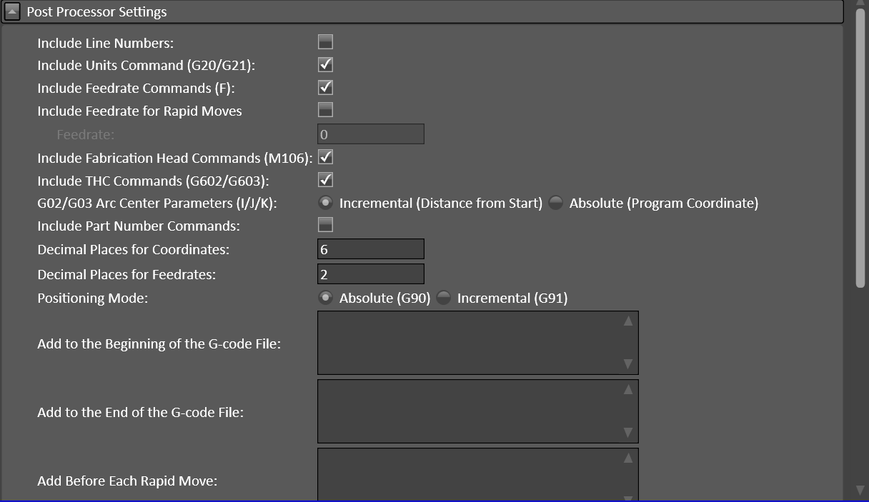Uncheck Include THC Commands (G602/G603)
Screen dimensions: 869x502
(x=325, y=180)
